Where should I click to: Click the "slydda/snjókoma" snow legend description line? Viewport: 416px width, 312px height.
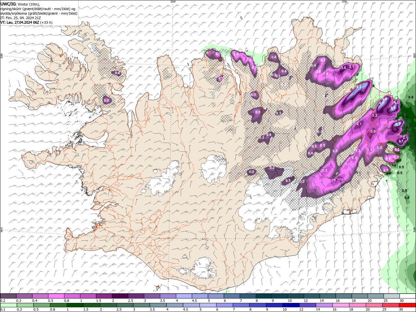[39, 13]
